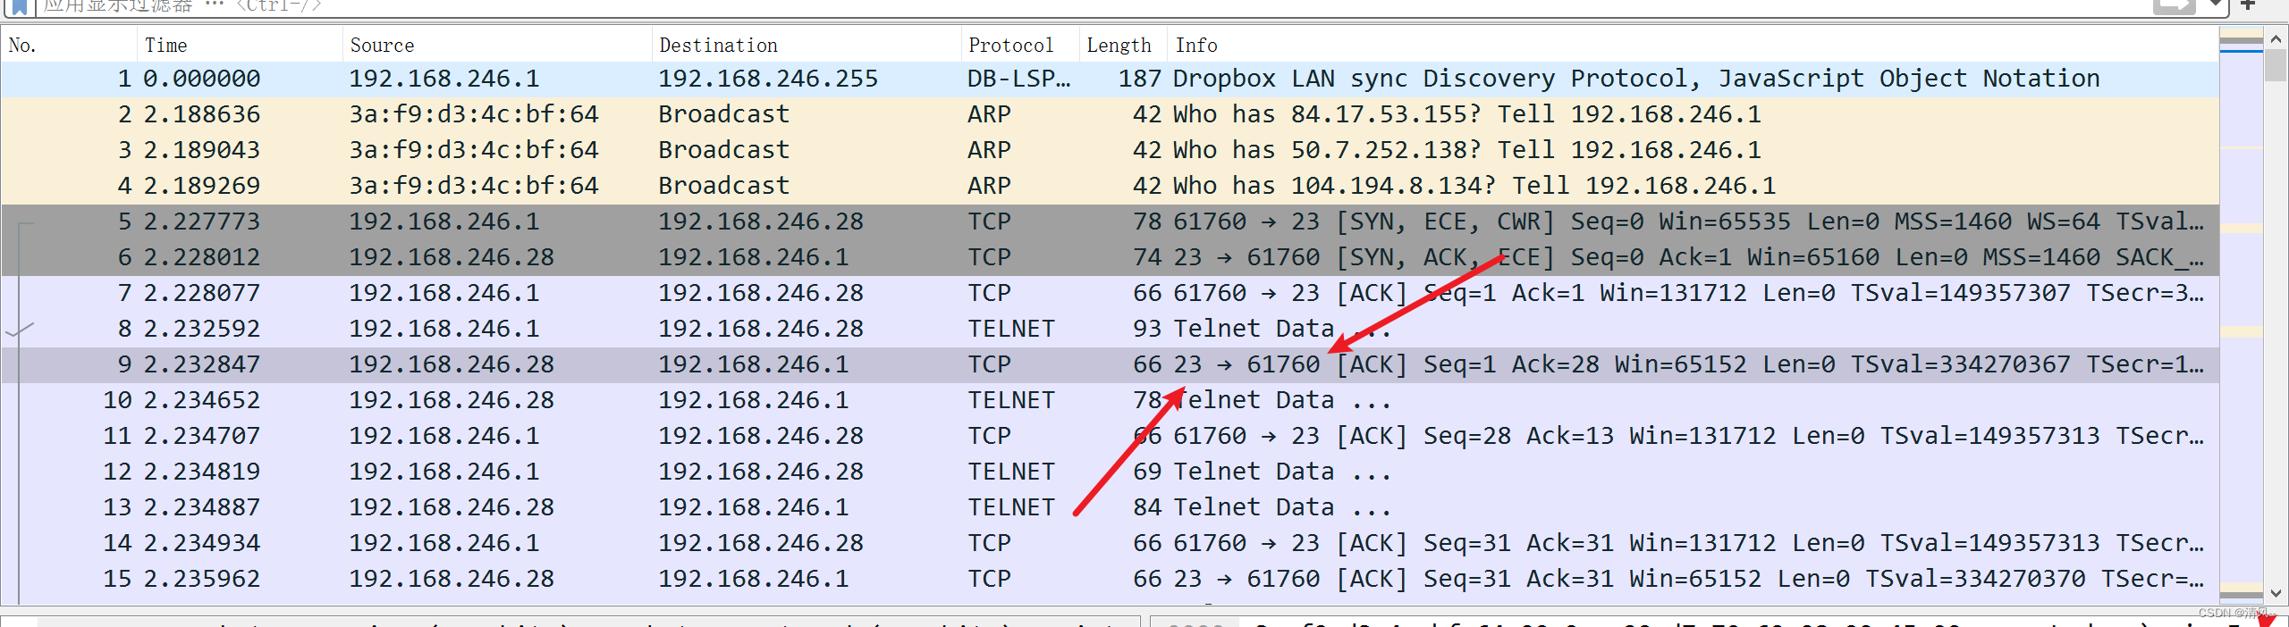Click the packet list scrollbar up arrow

[2276, 39]
